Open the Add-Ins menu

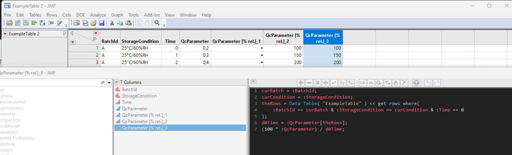click(152, 15)
